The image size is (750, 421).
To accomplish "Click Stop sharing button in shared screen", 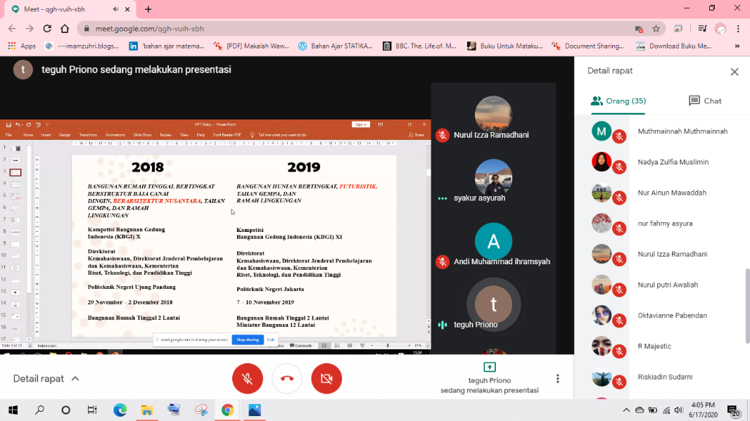I will pos(248,339).
